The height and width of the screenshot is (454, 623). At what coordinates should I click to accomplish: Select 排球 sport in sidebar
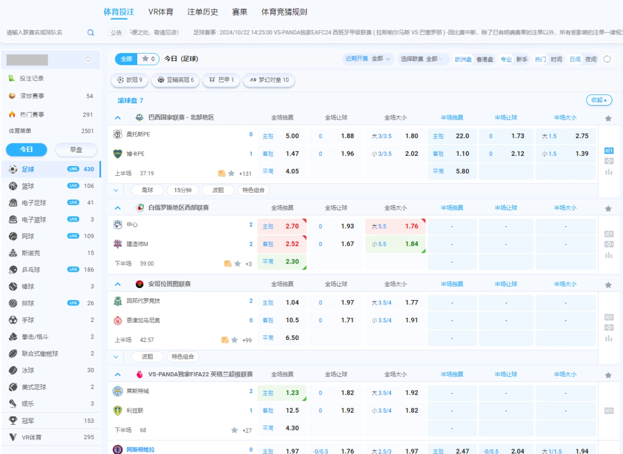[51, 303]
